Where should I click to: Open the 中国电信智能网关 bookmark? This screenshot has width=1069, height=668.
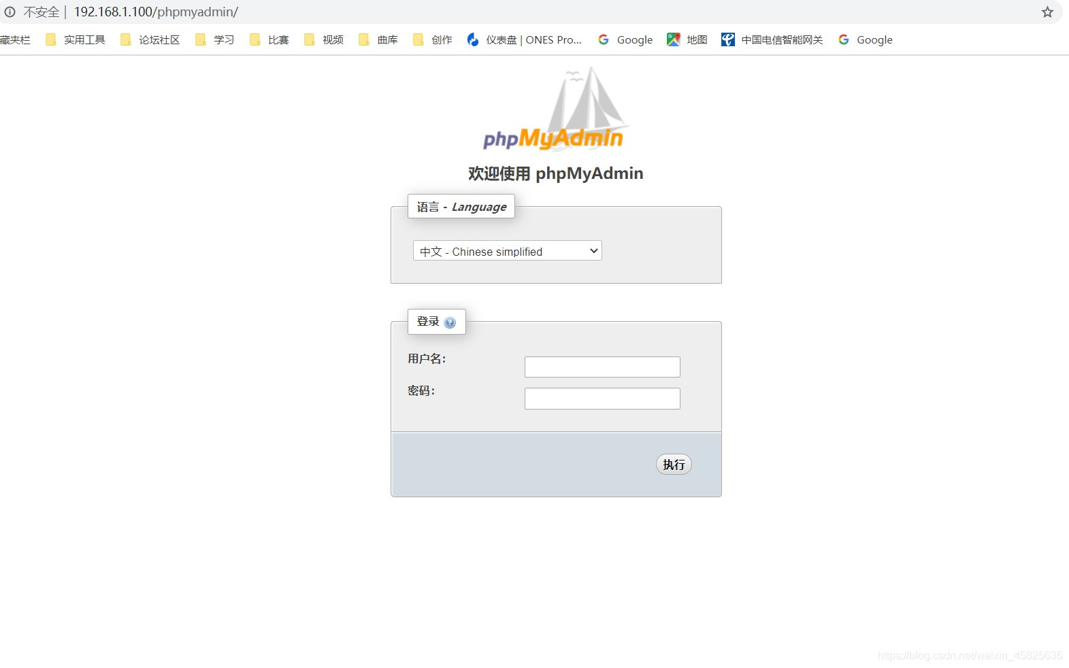coord(772,39)
